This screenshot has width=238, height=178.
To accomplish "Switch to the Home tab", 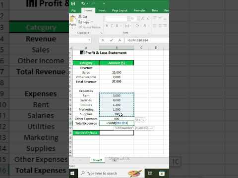I will (x=88, y=10).
